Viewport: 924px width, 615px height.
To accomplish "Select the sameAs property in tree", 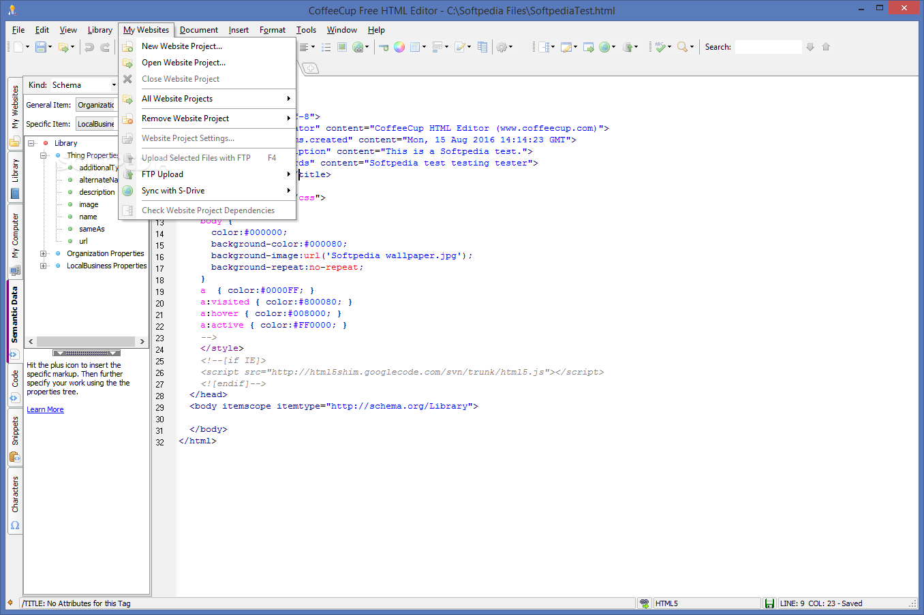I will [x=92, y=229].
